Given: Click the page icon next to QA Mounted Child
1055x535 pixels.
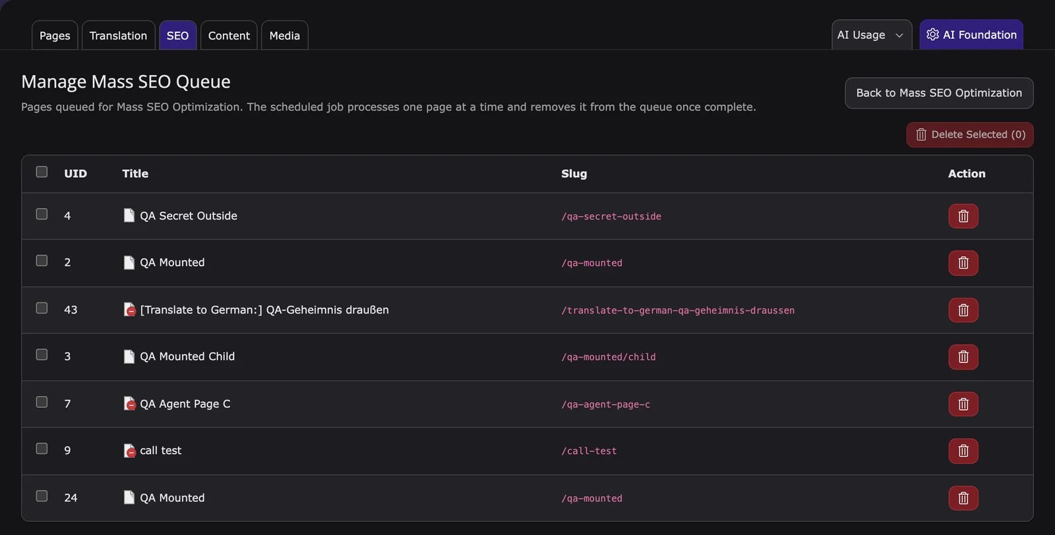Looking at the screenshot, I should [129, 356].
